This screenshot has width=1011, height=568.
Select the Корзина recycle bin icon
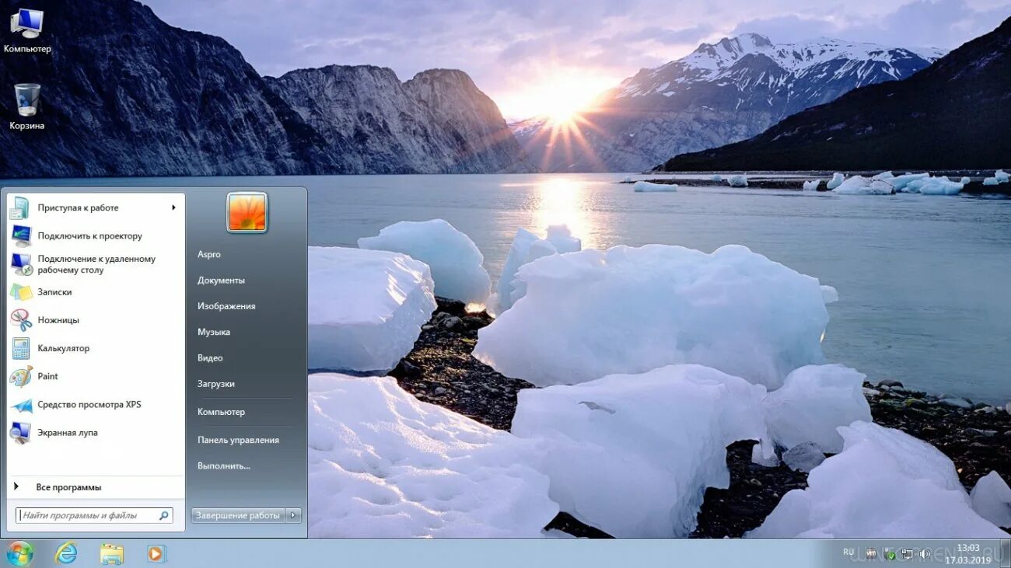(27, 107)
